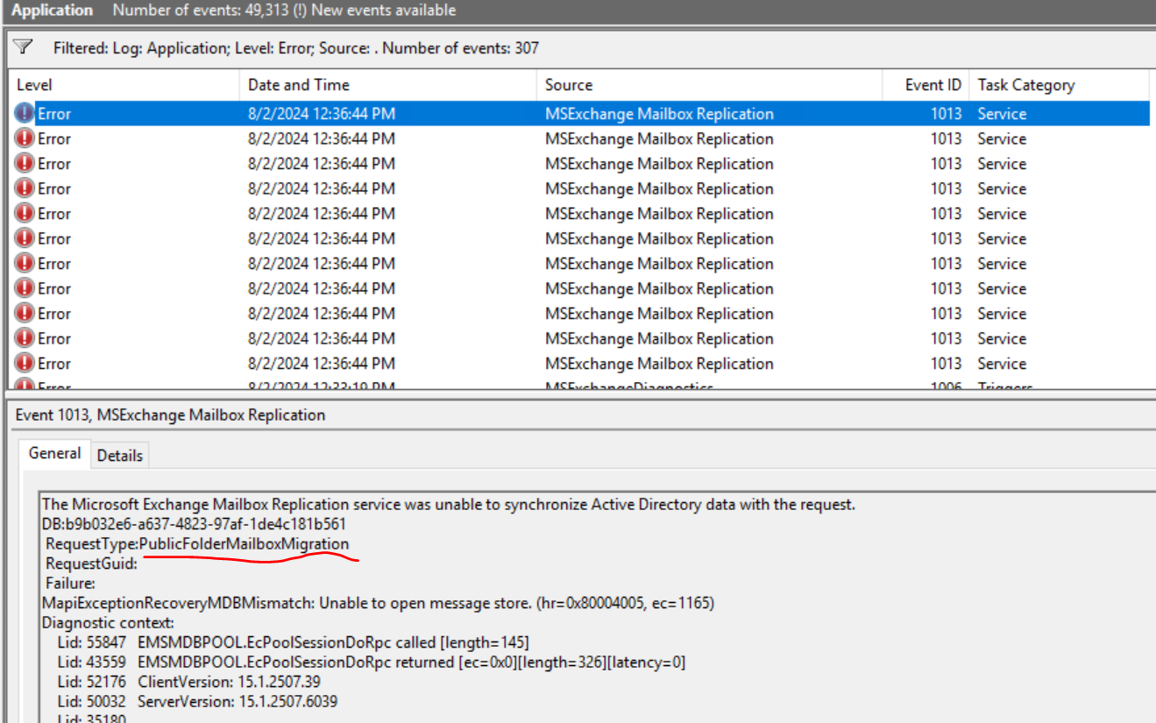Sort by the Task Category column header
The height and width of the screenshot is (723, 1156).
coord(1026,85)
